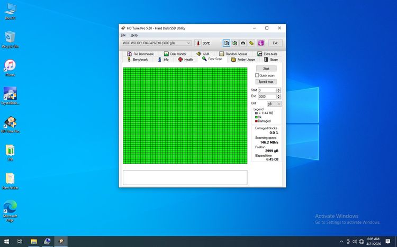Viewport: 397px width, 247px height.
Task: Open File Explorer from taskbar
Action: tap(34, 241)
